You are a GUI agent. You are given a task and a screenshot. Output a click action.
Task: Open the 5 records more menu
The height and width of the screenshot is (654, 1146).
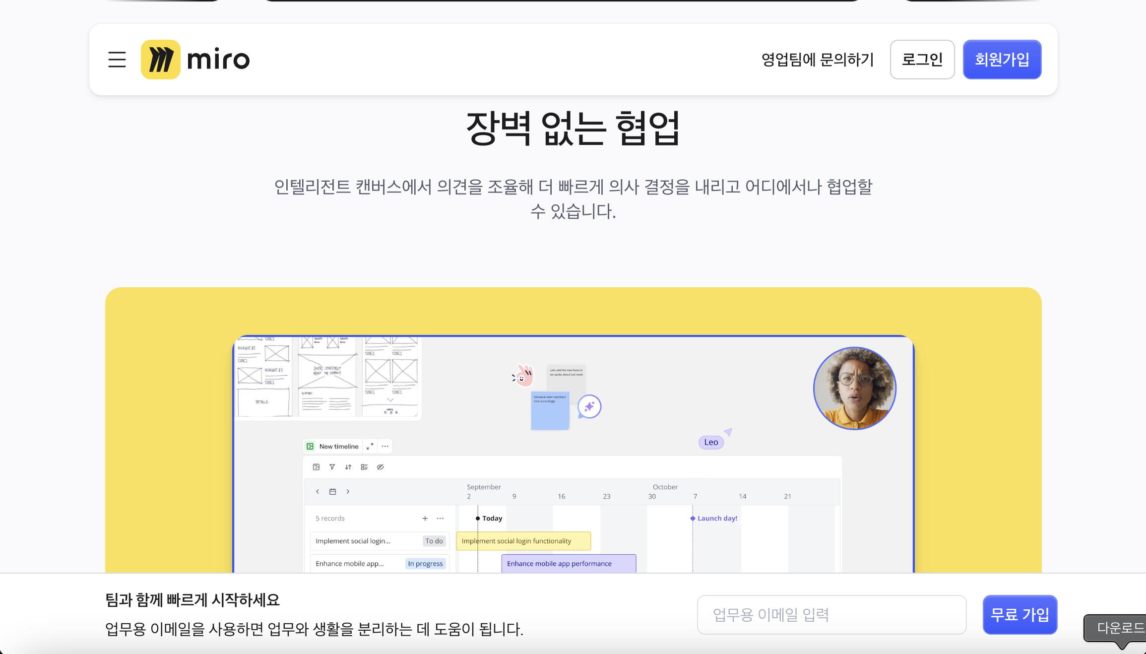[440, 519]
